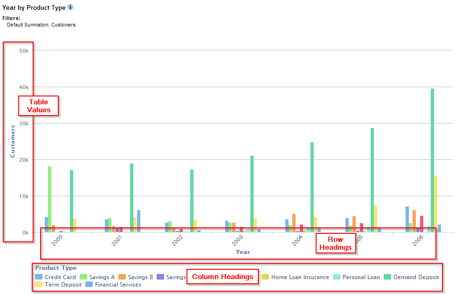
Task: Click the Table Values annotation label
Action: click(38, 106)
